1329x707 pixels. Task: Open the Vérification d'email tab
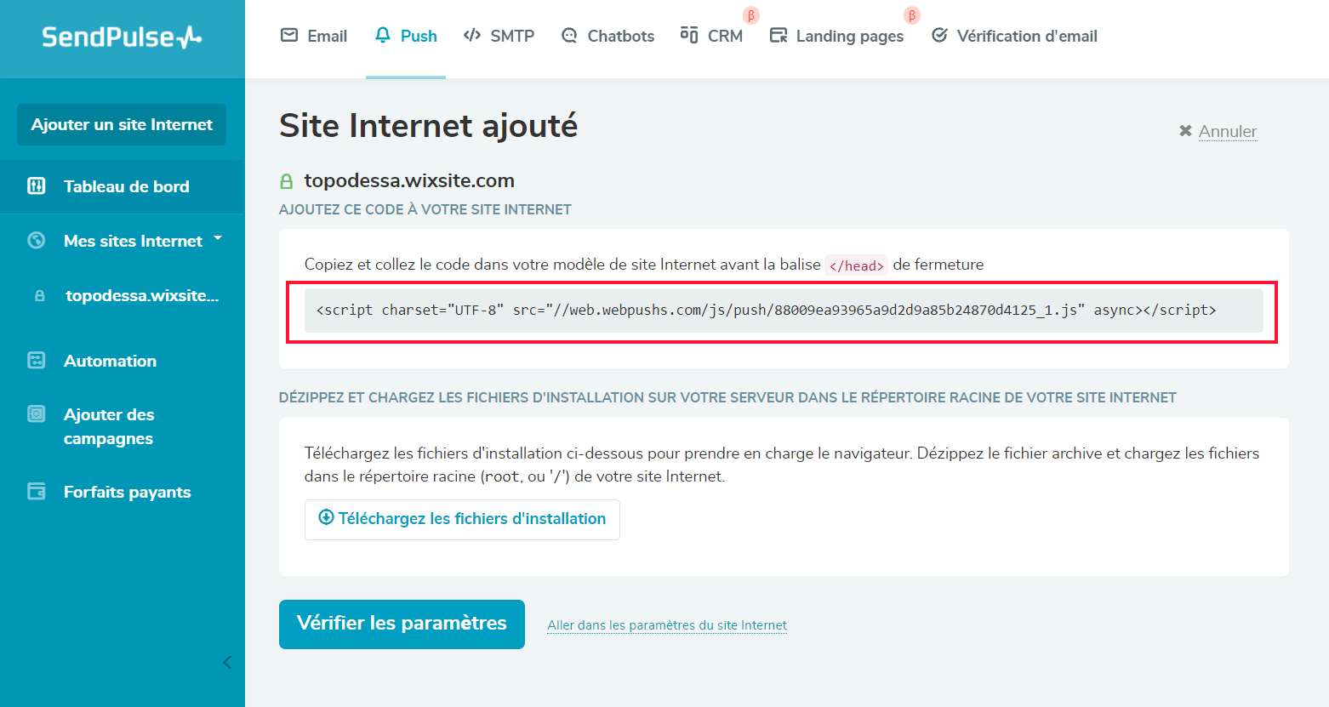point(1014,36)
